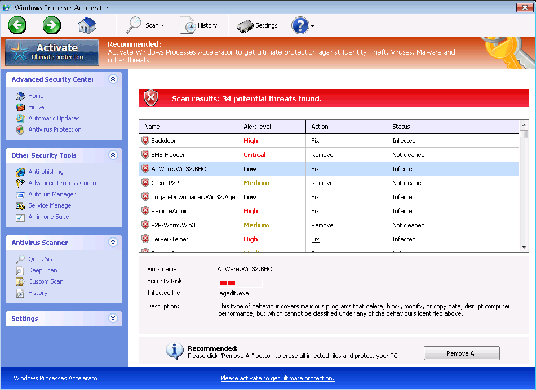Open Settings chip icon in toolbar
536x390 pixels.
245,26
